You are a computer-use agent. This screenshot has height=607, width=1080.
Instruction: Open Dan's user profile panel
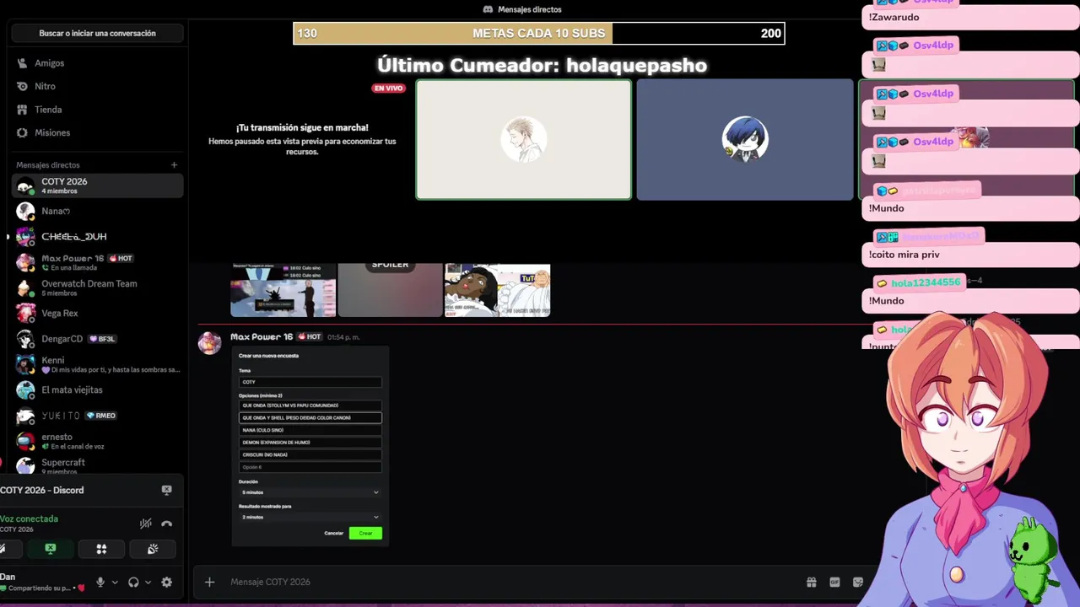pos(42,582)
